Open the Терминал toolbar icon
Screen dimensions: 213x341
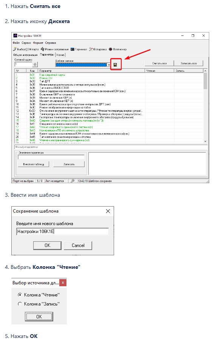[73, 49]
